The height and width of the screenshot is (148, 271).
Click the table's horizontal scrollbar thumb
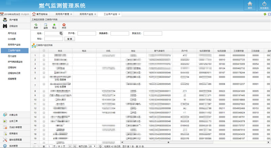[x=168, y=142]
